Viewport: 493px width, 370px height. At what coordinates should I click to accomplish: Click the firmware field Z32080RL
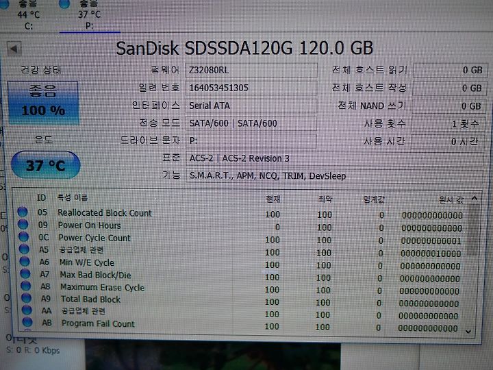(x=251, y=70)
